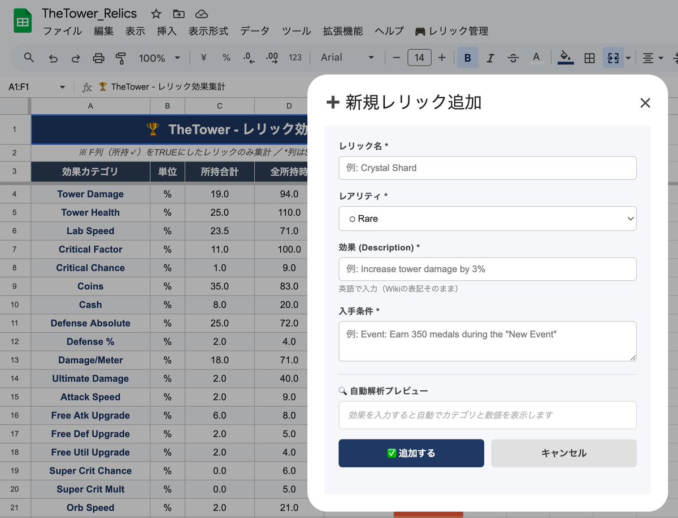Rename the TheTower_Relics document title
Screen dimensions: 678x518
[x=89, y=14]
